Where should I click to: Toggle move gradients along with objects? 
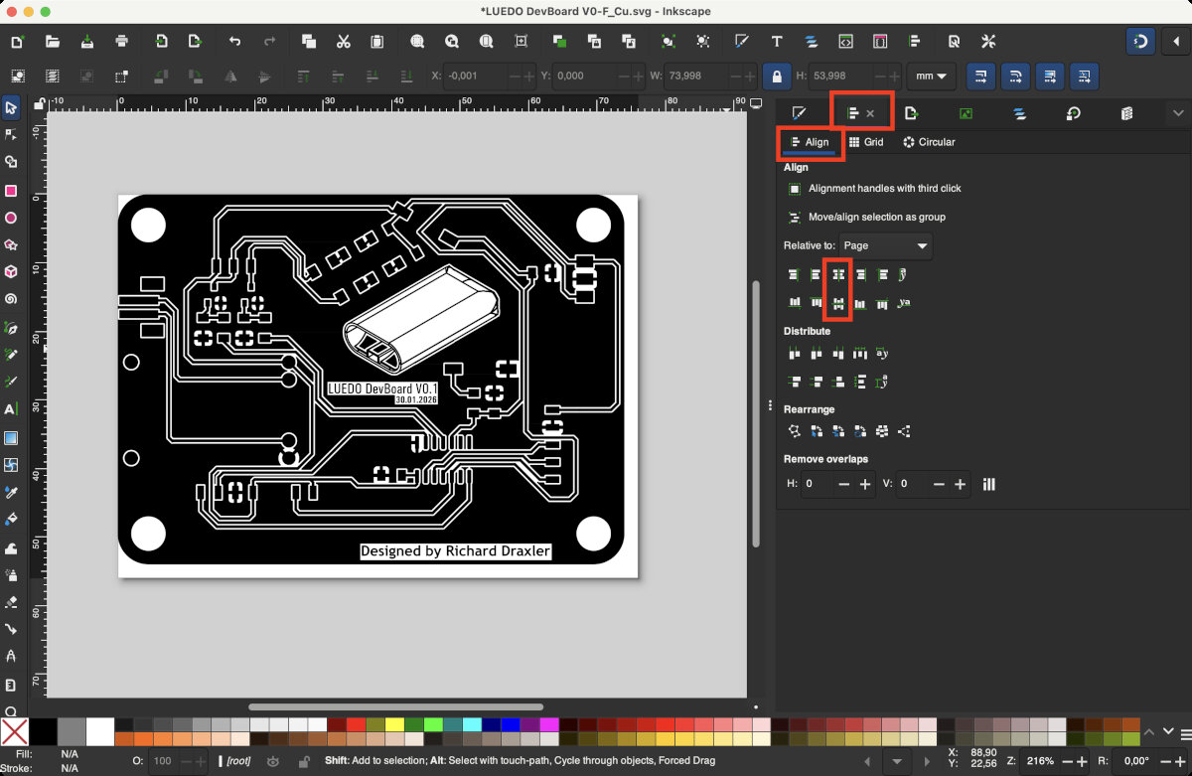1049,77
